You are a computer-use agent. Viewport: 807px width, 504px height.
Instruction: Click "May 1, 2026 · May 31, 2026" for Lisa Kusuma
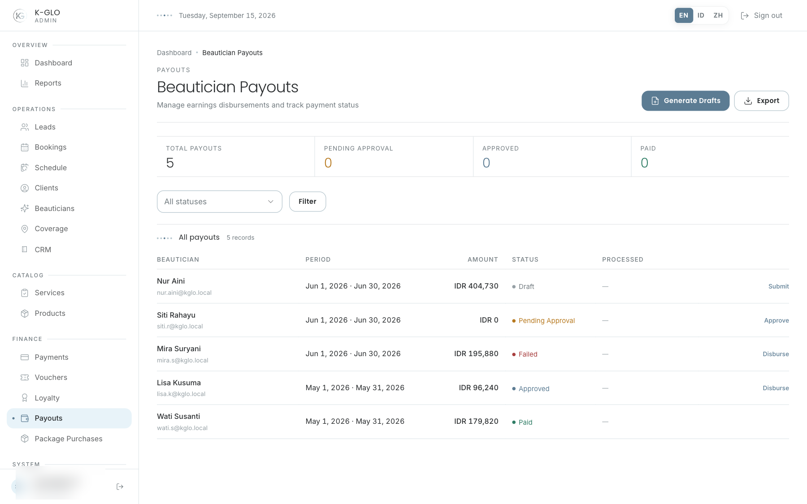pos(355,388)
